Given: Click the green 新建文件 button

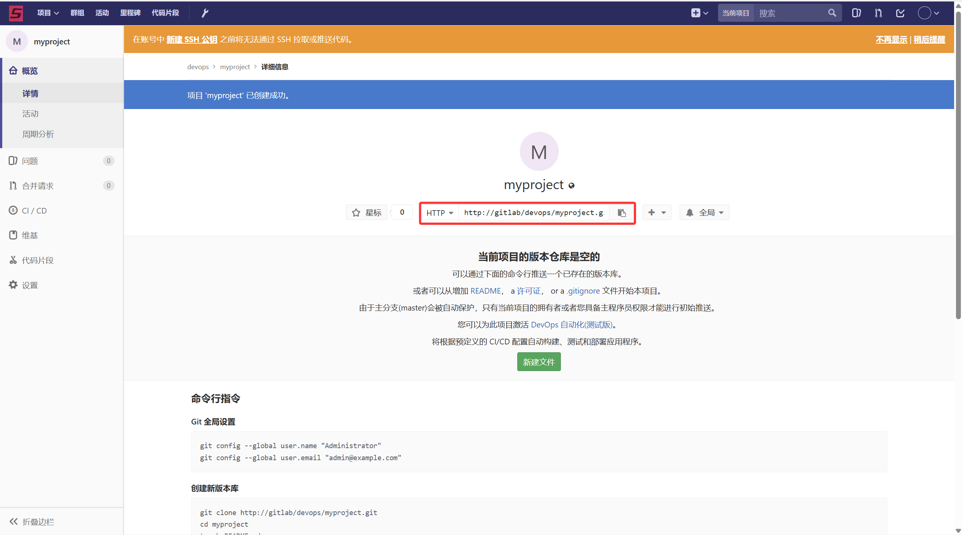Looking at the screenshot, I should 539,362.
